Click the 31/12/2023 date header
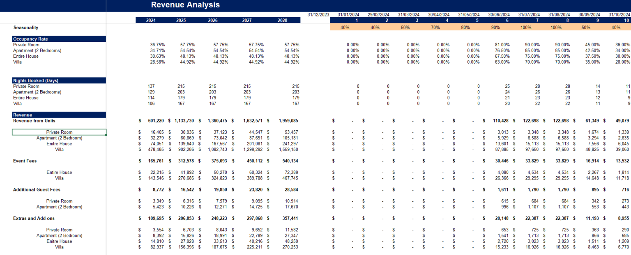 pos(318,15)
